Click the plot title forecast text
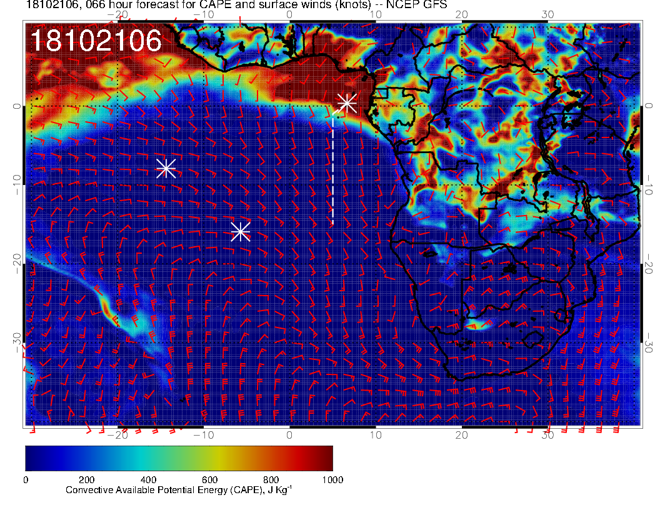 click(x=236, y=4)
